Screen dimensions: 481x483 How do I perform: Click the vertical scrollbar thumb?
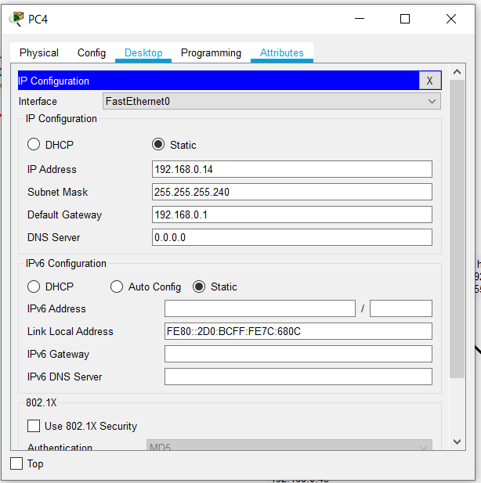pos(457,229)
